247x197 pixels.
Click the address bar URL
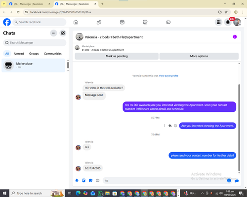pyautogui.click(x=60, y=12)
